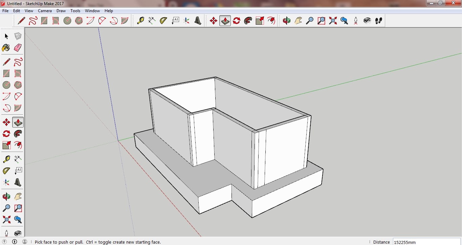Click the geo-location icon in the status bar
The width and height of the screenshot is (462, 245).
coord(4,242)
